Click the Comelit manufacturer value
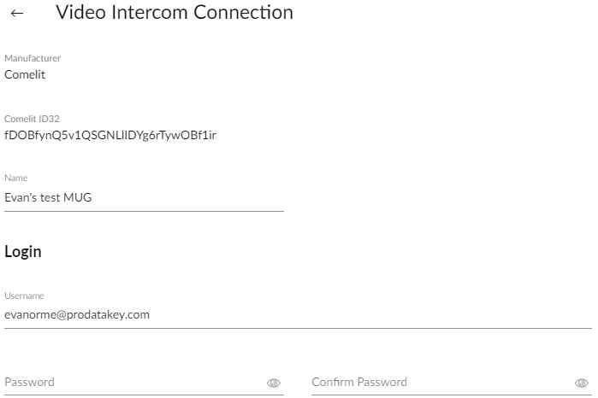Screen dimensions: 598x398 (x=25, y=74)
